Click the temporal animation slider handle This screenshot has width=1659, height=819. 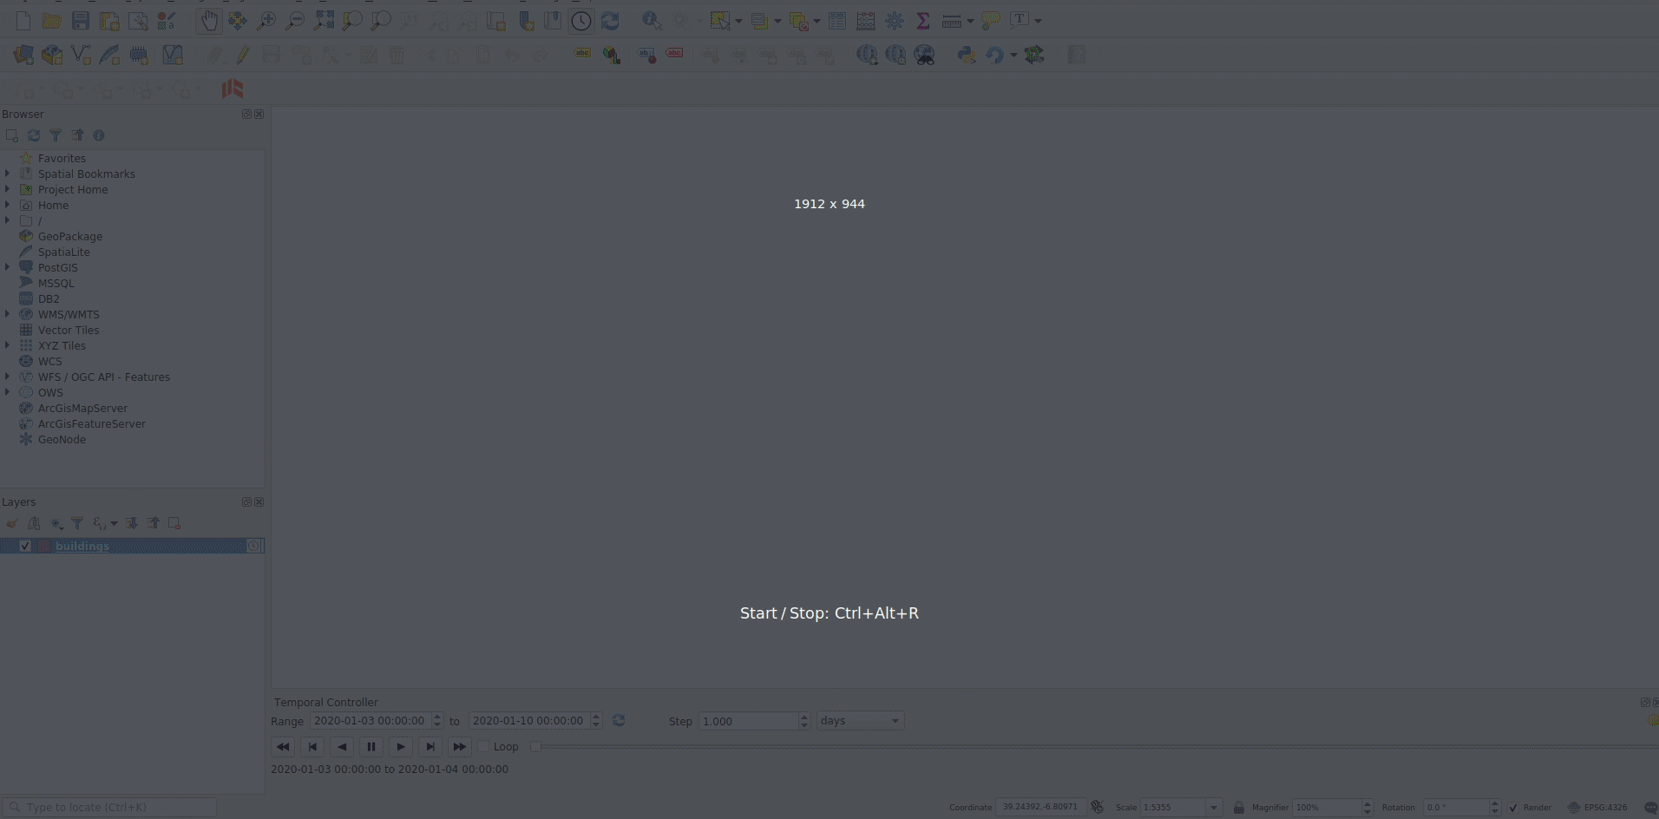coord(536,746)
